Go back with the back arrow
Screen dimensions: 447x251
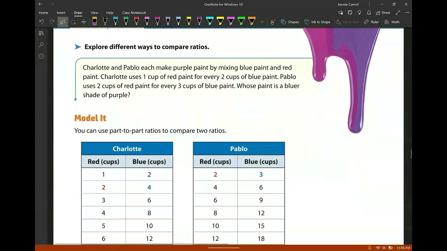coord(41,4)
